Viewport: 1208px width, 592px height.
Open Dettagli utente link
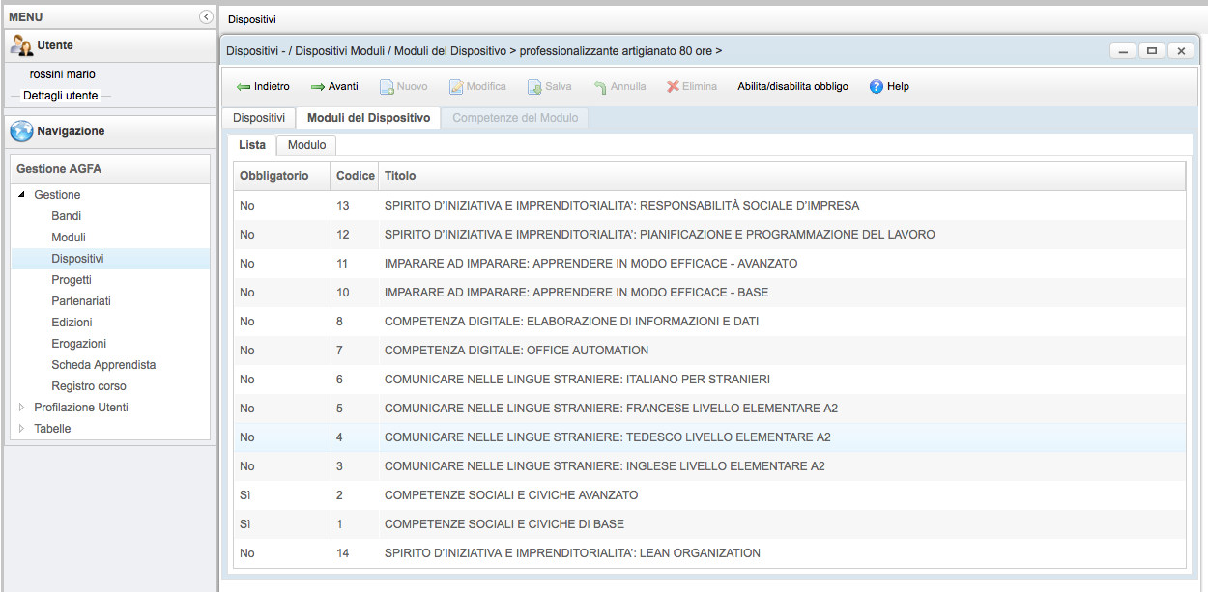[60, 96]
